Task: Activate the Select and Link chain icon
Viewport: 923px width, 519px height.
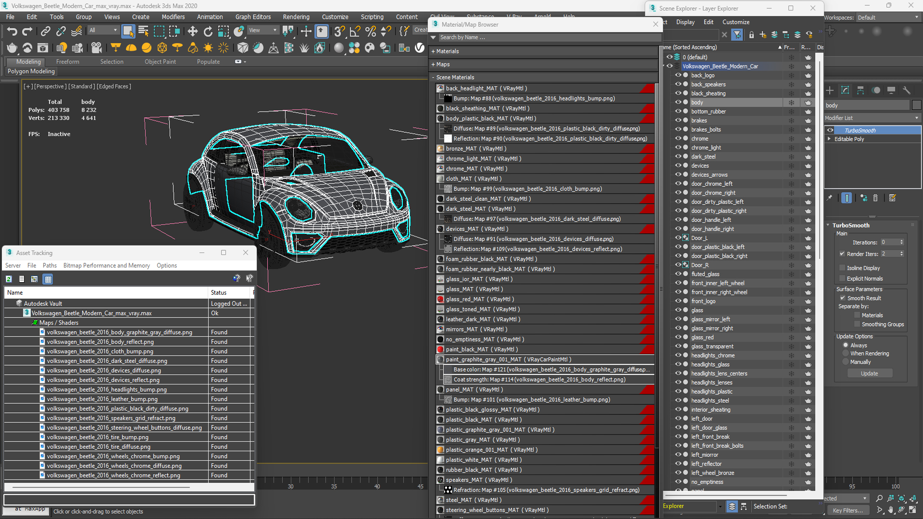Action: (45, 31)
